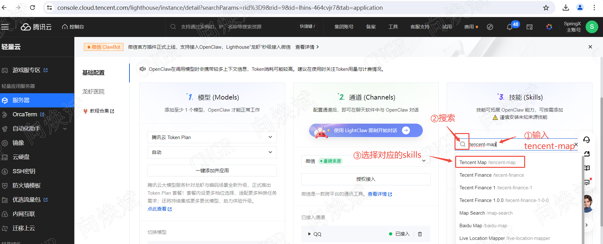This screenshot has height=244, width=603.
Task: Switch to the 基础配置 tab
Action: 93,73
